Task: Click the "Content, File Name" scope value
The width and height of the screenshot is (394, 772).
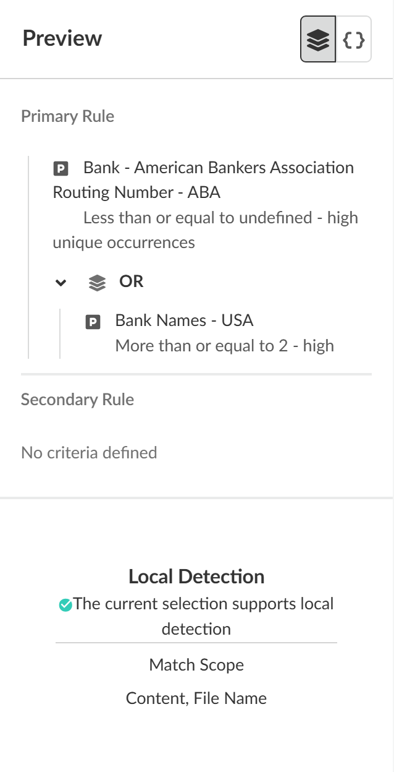Action: click(x=196, y=698)
